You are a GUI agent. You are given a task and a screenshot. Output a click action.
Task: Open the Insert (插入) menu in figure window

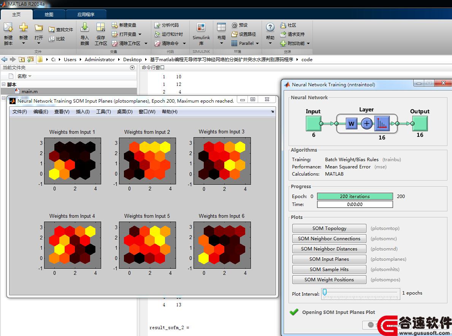82,112
